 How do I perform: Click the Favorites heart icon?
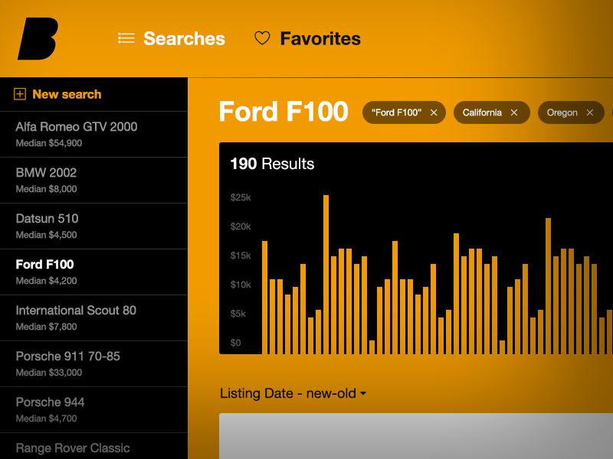(262, 38)
